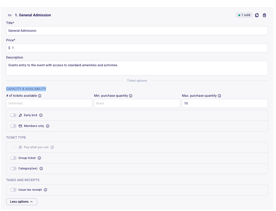Turn on the Group ticket toggle
Viewport: 276px width, 211px height.
pos(14,158)
